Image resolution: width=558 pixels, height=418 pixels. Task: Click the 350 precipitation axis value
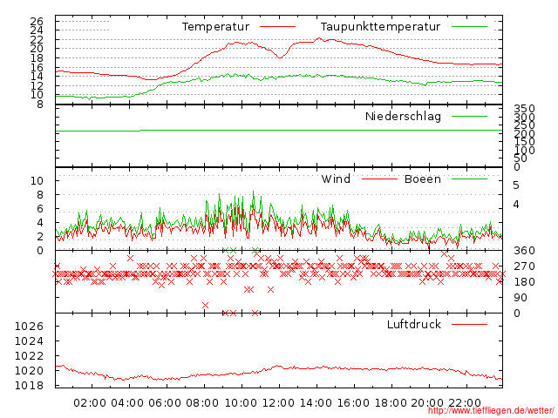click(524, 108)
